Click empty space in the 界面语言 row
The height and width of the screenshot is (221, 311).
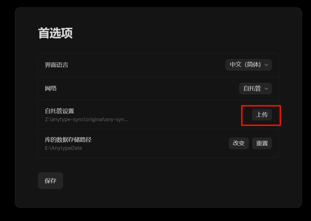147,65
